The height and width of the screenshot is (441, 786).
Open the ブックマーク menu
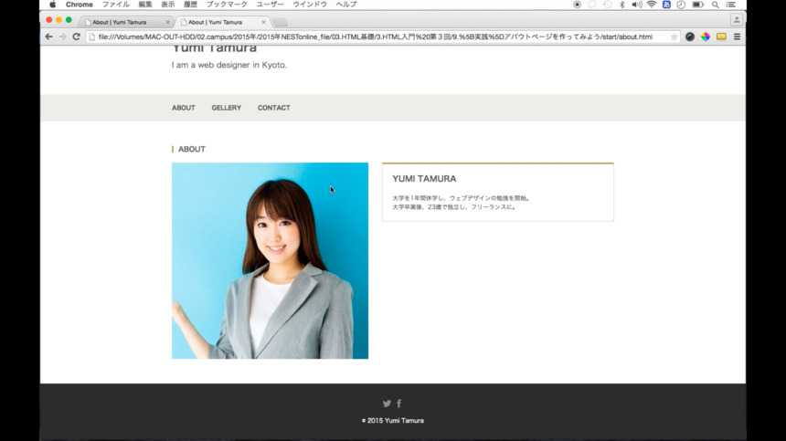pos(227,5)
